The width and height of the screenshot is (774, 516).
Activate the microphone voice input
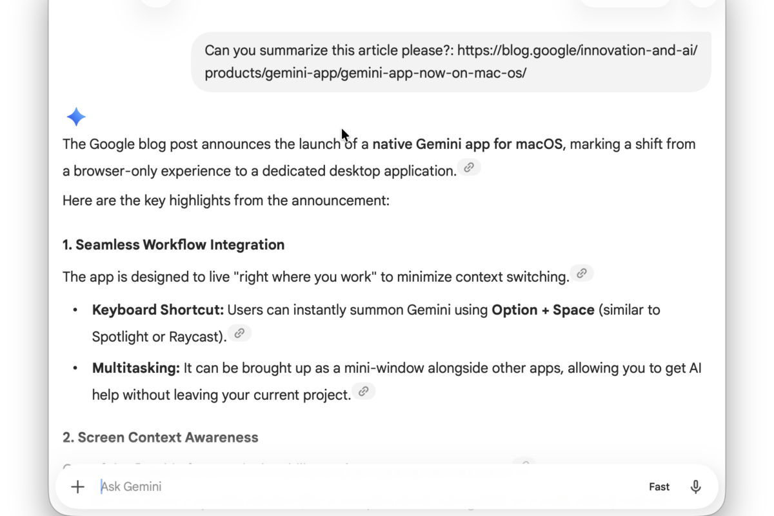point(695,487)
